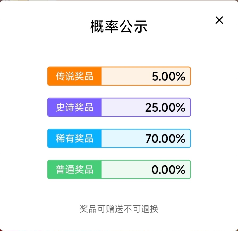The height and width of the screenshot is (231, 238).
Task: Select the blue 稀有奖品 label
Action: [x=75, y=138]
